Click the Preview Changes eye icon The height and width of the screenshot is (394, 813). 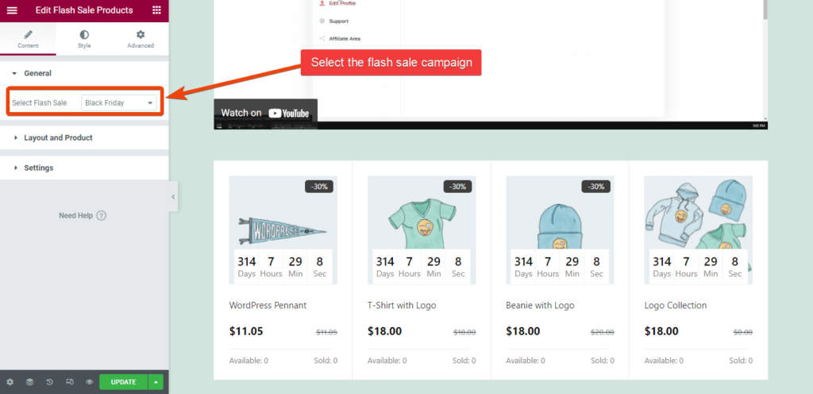coord(89,382)
